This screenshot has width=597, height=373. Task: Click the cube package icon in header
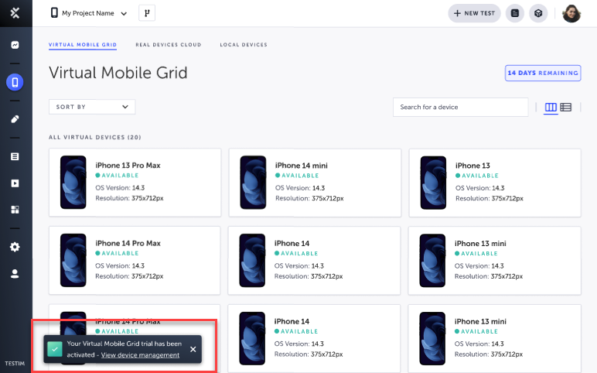click(x=538, y=13)
